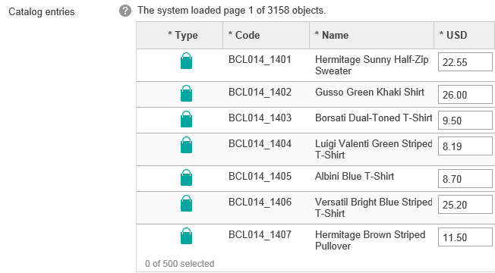The height and width of the screenshot is (273, 495).
Task: Click product icon for BCL014_1401
Action: tap(186, 61)
